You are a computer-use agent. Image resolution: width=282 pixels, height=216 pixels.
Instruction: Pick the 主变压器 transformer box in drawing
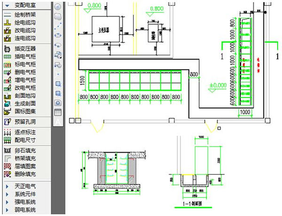[106, 29]
